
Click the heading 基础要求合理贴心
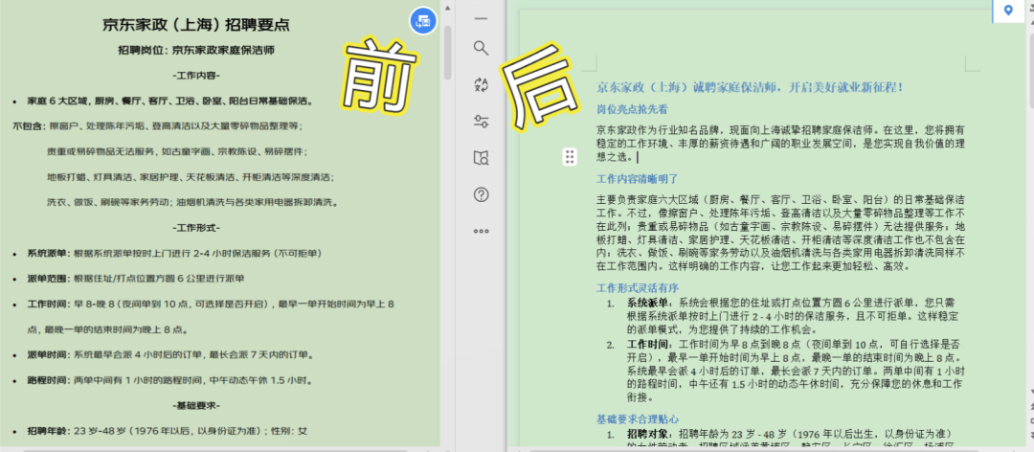(x=637, y=419)
